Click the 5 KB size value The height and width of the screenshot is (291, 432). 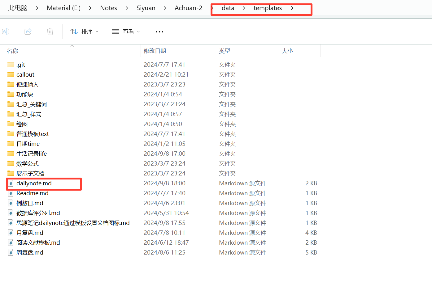point(311,252)
